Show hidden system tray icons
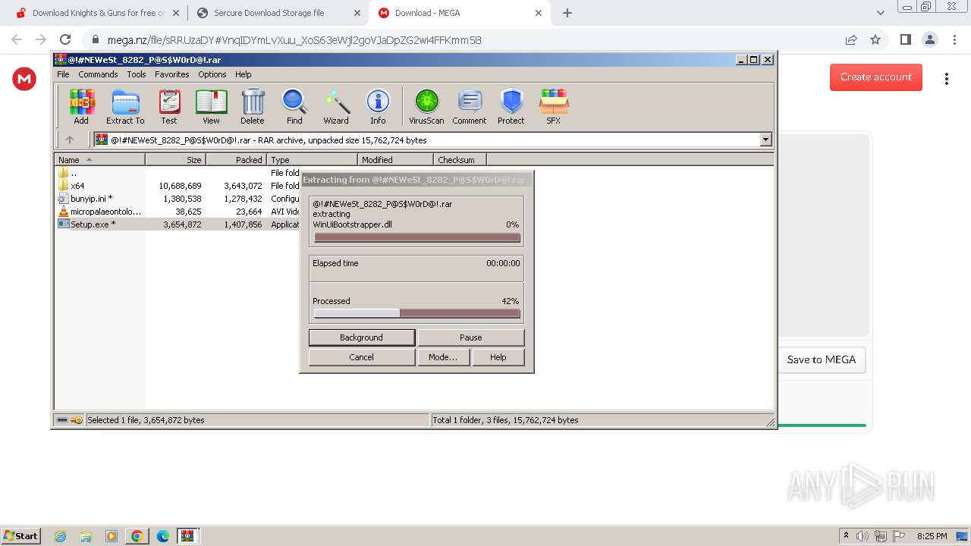Viewport: 971px width, 546px height. click(846, 535)
